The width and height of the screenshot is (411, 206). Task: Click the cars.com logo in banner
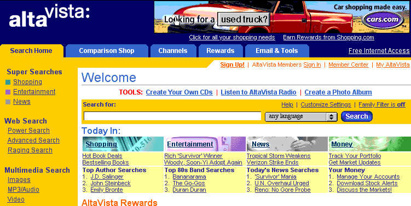[383, 20]
